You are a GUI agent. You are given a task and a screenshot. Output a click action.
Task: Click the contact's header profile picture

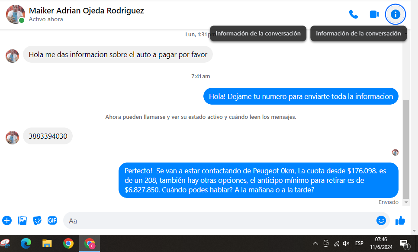tap(15, 14)
